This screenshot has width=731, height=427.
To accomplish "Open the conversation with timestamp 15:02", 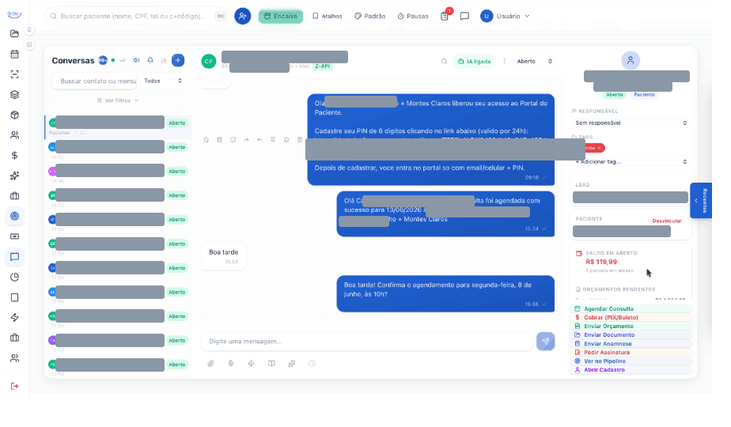I will click(118, 149).
